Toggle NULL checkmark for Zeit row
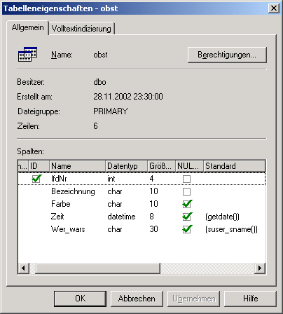283x314 pixels. (187, 217)
